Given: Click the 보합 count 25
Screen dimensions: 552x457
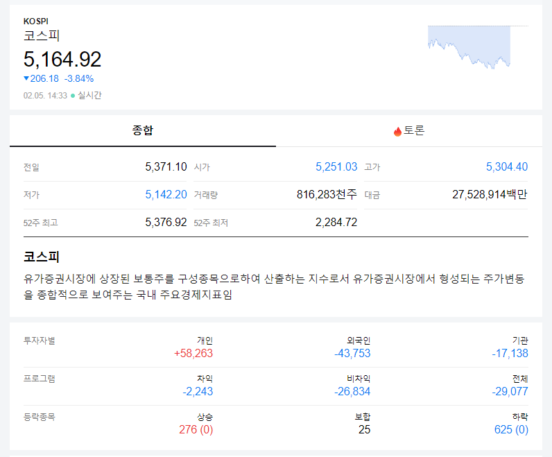Looking at the screenshot, I should coord(364,429).
